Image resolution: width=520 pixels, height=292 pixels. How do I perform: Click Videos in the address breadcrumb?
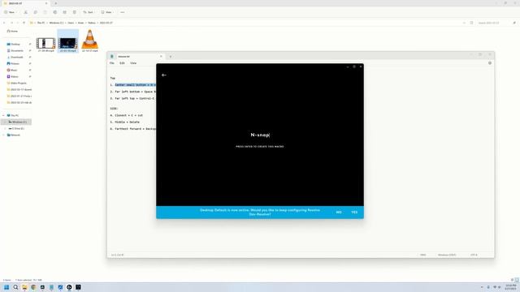tap(92, 23)
